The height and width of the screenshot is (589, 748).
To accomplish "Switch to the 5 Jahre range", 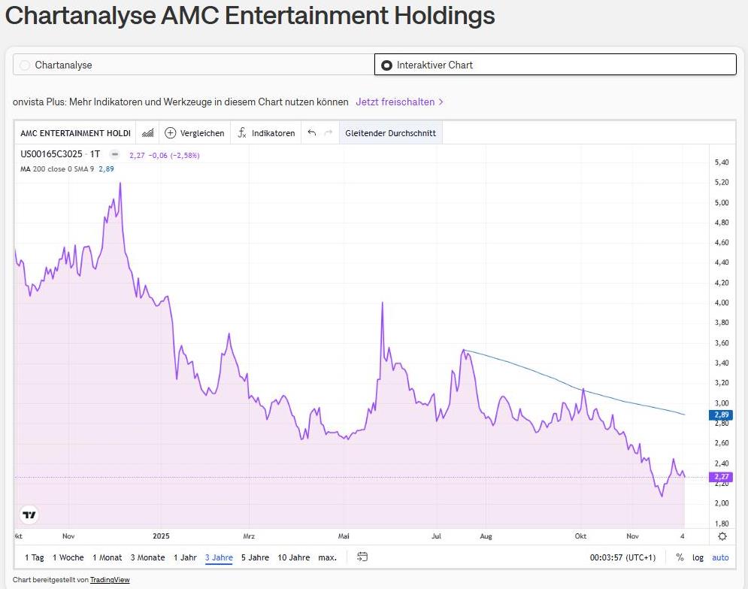I will (x=255, y=557).
